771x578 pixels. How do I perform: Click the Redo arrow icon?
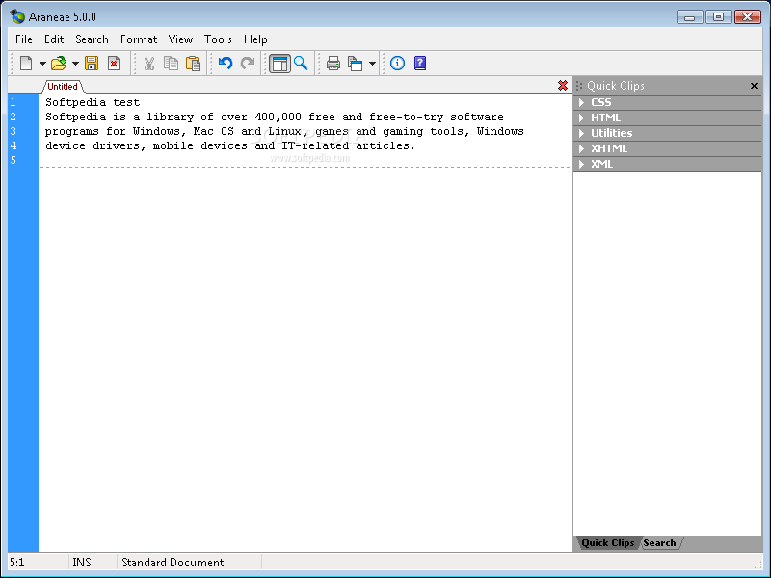(248, 64)
